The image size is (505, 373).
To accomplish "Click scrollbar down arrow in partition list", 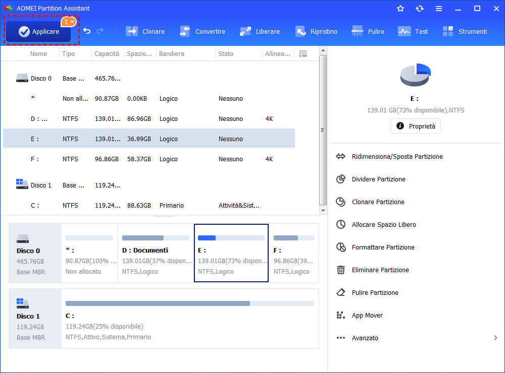I will (323, 211).
